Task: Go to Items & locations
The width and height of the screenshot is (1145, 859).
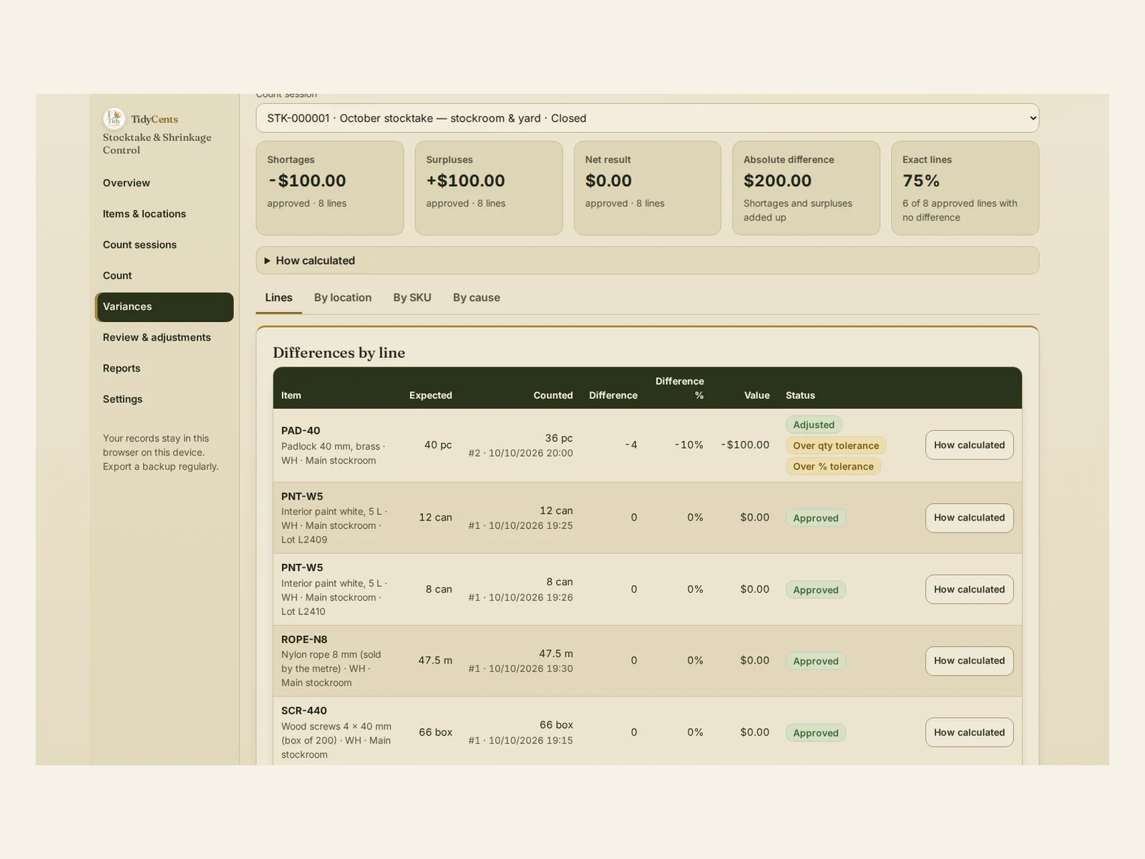Action: click(164, 214)
